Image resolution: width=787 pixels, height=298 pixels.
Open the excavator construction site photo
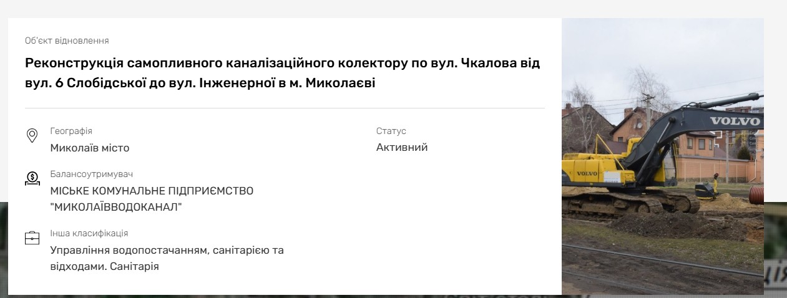tap(662, 156)
